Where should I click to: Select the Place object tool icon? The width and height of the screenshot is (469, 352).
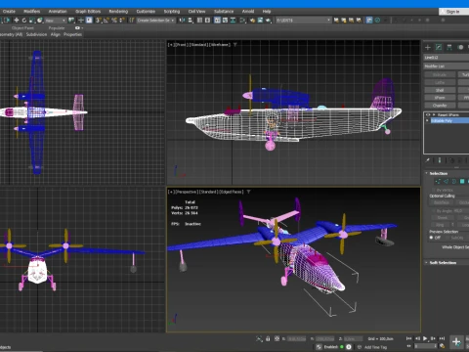coord(40,21)
